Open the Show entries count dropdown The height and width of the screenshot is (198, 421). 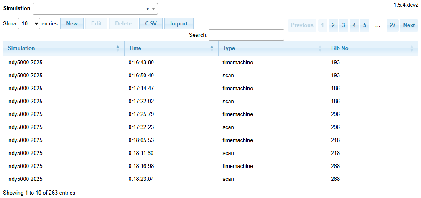[29, 24]
